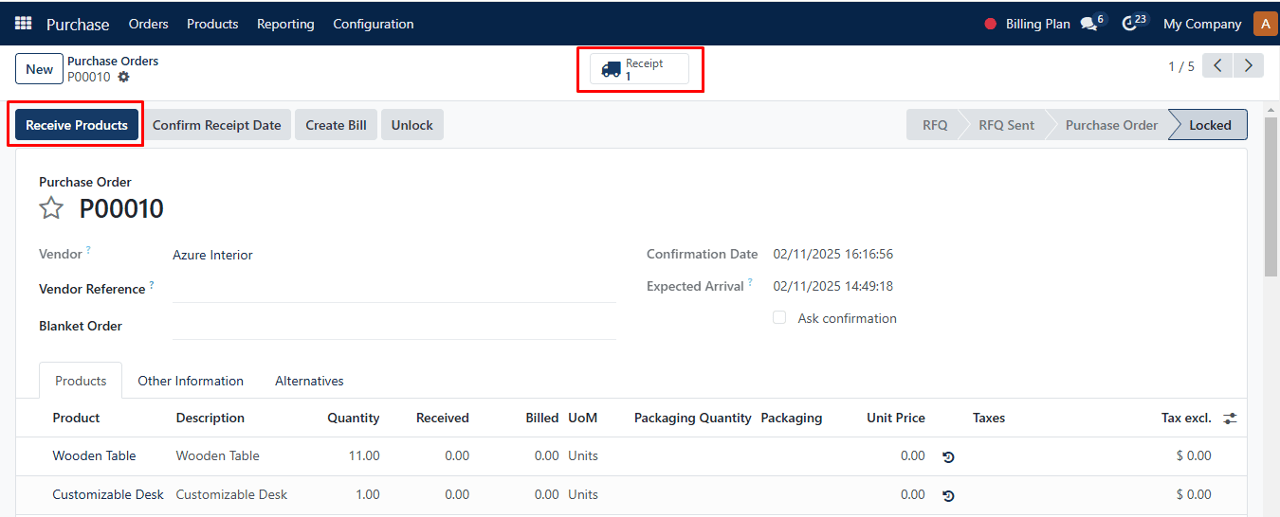Click the Purchase Order status stage
Image resolution: width=1280 pixels, height=517 pixels.
1111,125
